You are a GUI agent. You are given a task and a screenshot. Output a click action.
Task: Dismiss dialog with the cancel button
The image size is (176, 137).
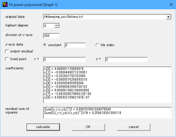134,127
